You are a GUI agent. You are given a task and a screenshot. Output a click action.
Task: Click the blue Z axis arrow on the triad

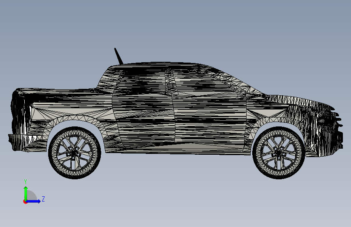point(33,201)
